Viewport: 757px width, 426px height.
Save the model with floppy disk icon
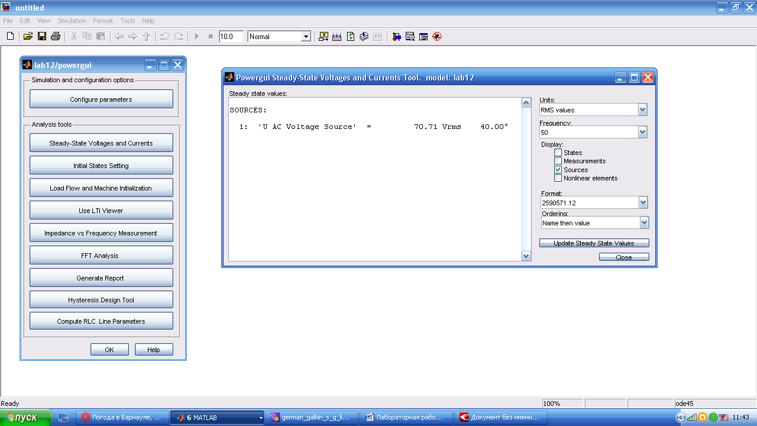42,37
